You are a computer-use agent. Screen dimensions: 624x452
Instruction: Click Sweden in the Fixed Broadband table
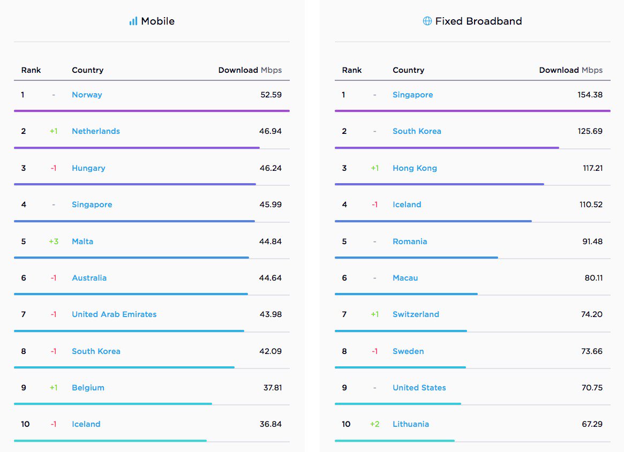(408, 351)
